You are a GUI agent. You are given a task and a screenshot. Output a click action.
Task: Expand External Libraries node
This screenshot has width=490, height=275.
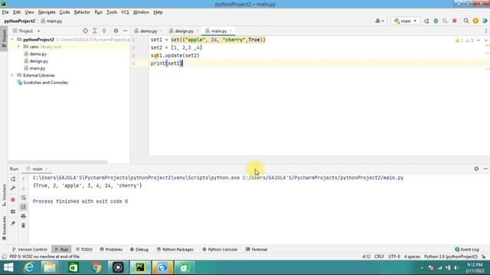tap(12, 75)
